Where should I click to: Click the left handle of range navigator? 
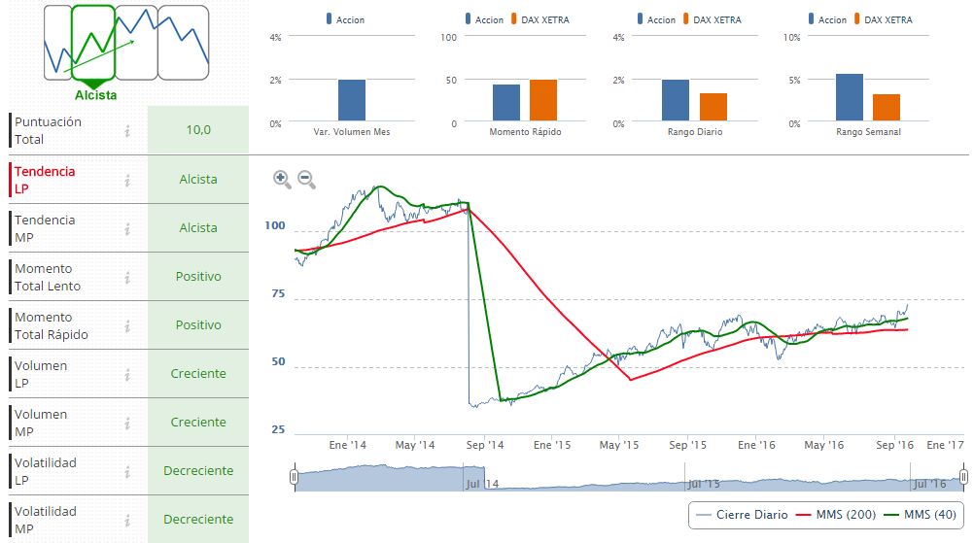tap(295, 476)
